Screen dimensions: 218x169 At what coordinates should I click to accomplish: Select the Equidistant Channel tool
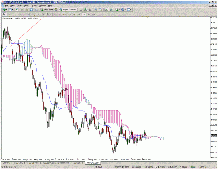pyautogui.click(x=29, y=14)
